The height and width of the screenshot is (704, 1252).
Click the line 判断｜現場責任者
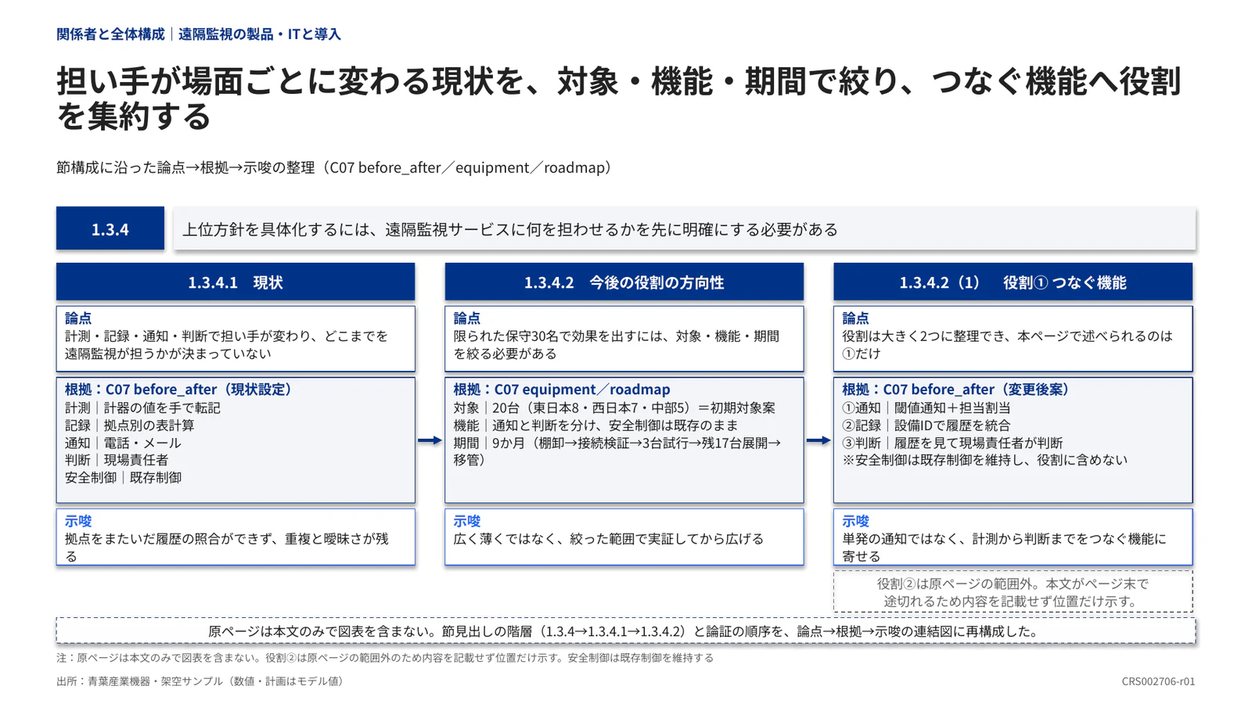pyautogui.click(x=117, y=460)
